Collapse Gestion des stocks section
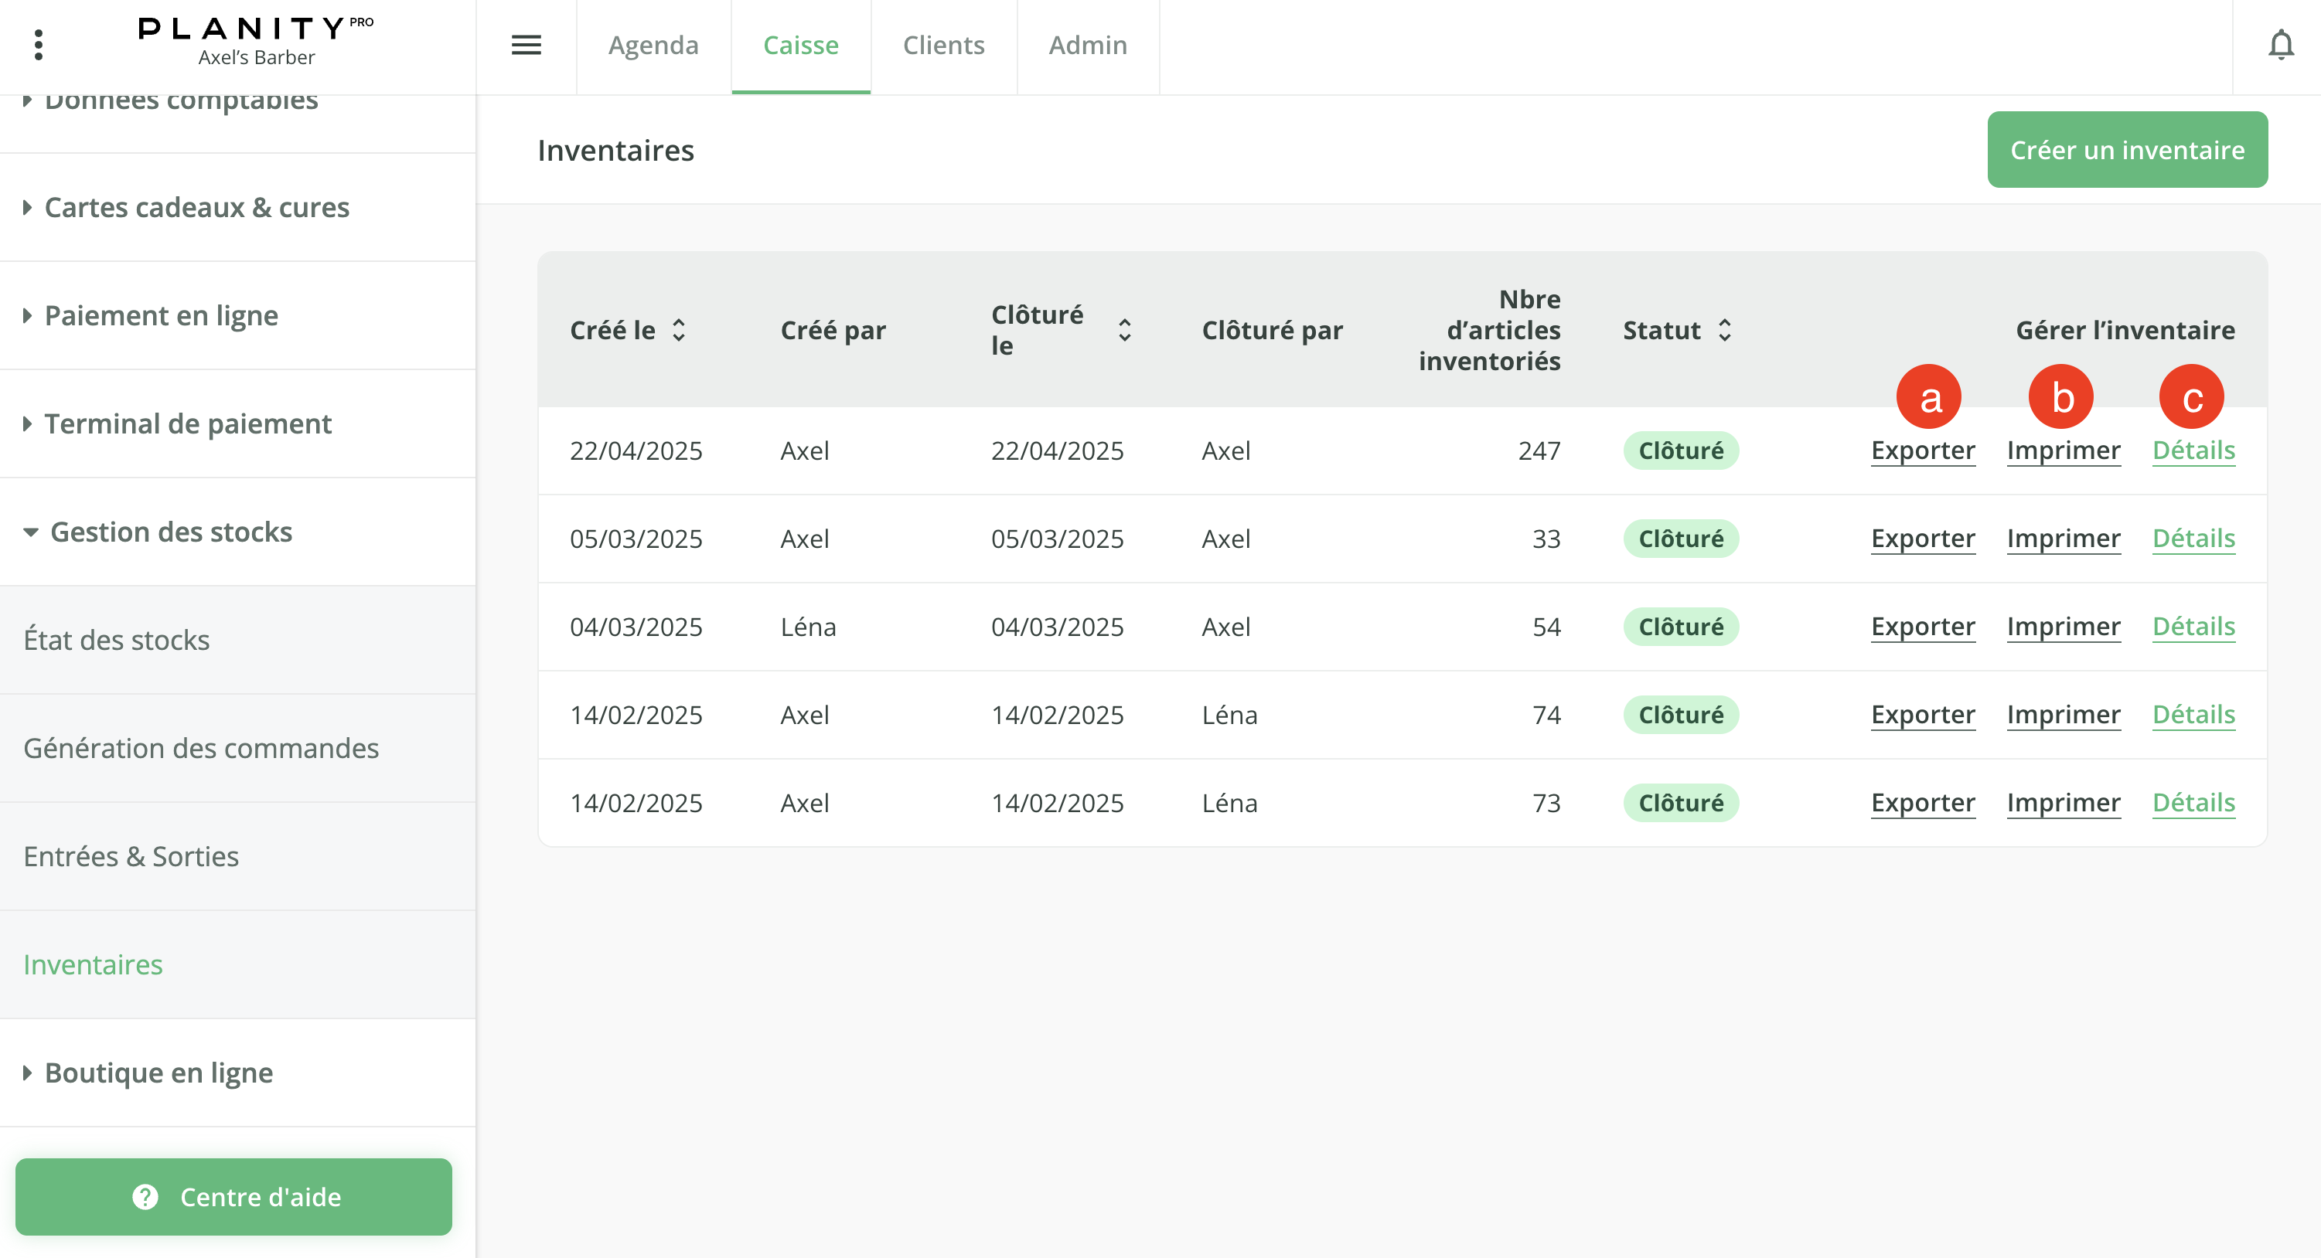The width and height of the screenshot is (2321, 1258). pos(170,532)
